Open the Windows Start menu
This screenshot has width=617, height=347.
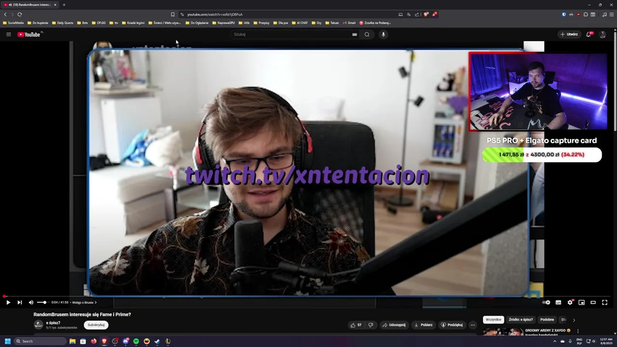click(8, 341)
